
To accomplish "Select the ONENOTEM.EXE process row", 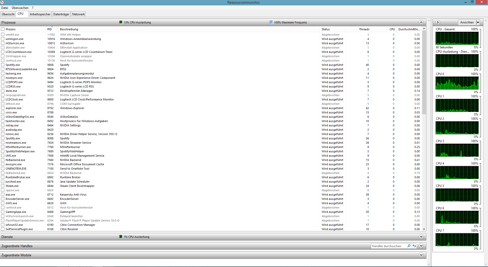I will (211, 169).
